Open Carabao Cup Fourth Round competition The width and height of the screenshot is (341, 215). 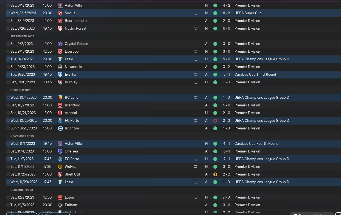point(256,143)
